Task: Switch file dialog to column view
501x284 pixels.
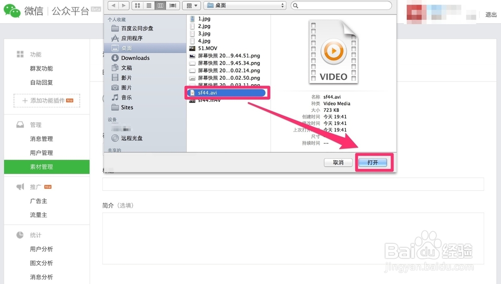Action: 160,6
